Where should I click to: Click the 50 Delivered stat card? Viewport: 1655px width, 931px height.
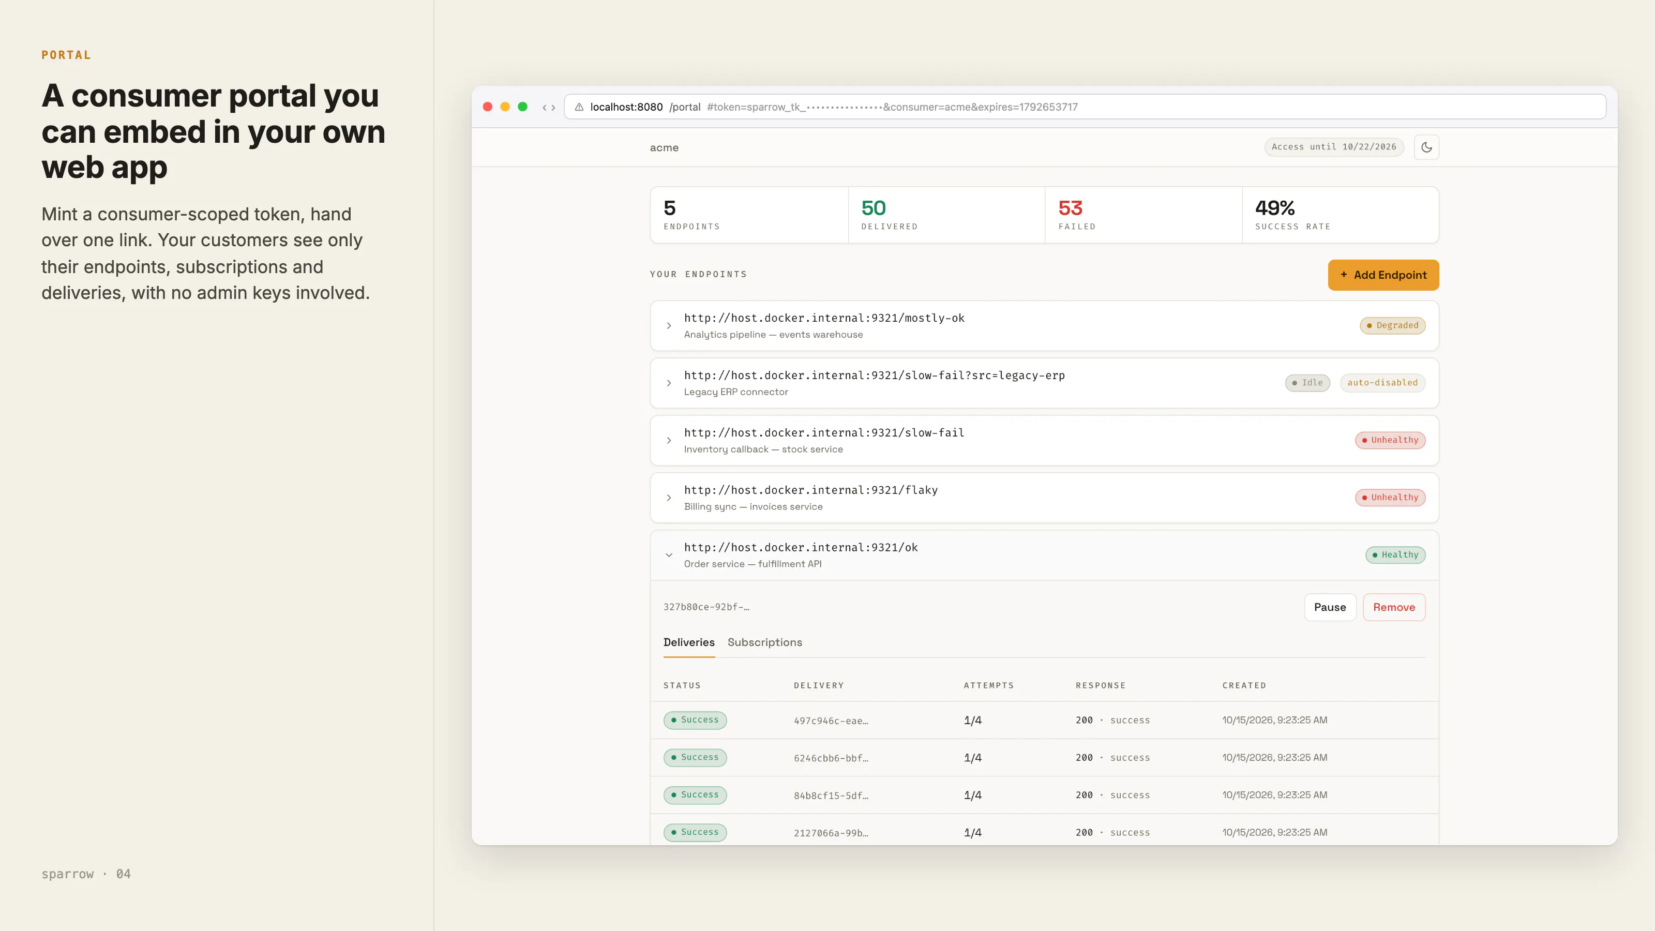point(946,215)
